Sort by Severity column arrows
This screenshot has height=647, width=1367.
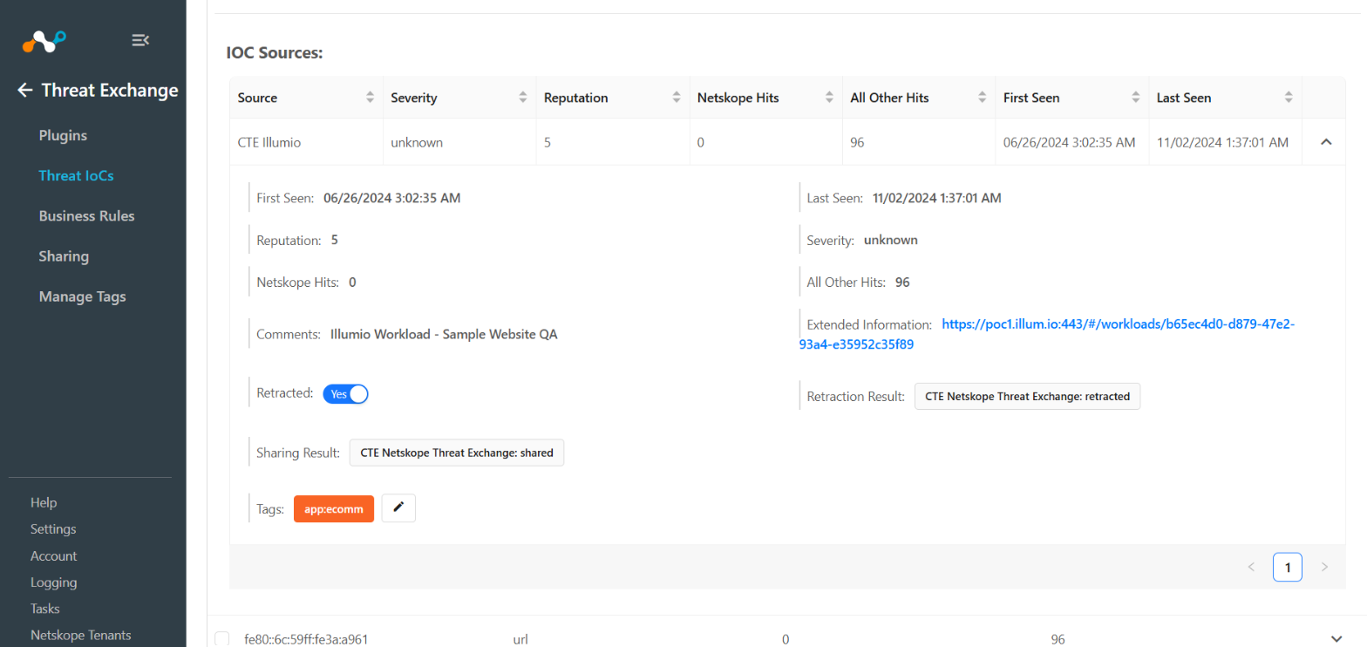tap(523, 98)
